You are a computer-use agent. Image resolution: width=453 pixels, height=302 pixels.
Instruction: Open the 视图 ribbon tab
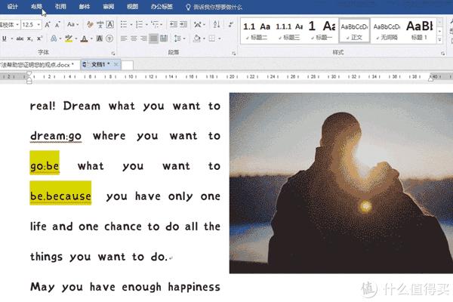[132, 7]
